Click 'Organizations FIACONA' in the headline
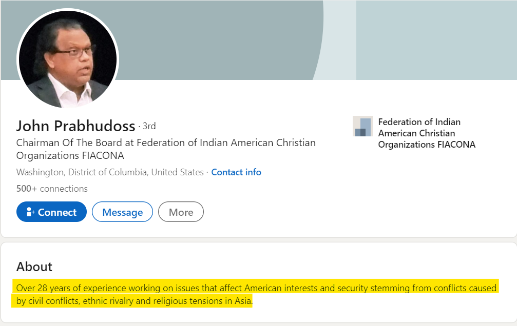Image resolution: width=517 pixels, height=326 pixels. pos(70,155)
